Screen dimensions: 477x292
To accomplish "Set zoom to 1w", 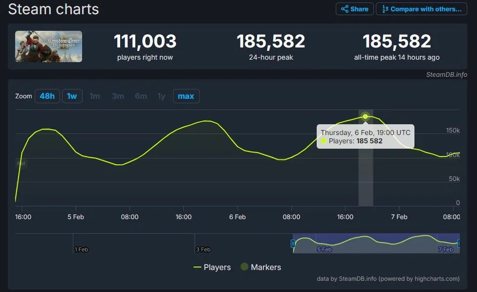I will click(x=72, y=96).
